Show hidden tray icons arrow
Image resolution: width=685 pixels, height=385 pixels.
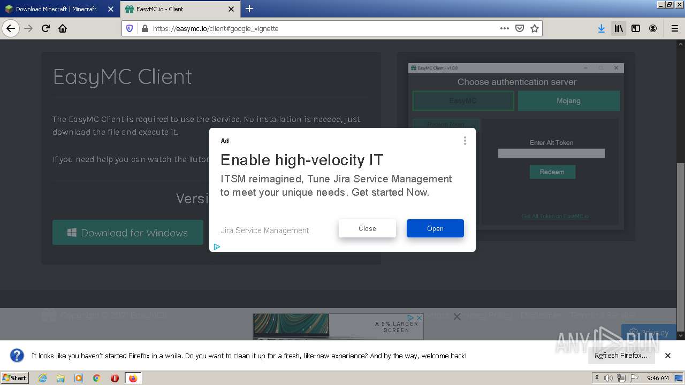(597, 378)
